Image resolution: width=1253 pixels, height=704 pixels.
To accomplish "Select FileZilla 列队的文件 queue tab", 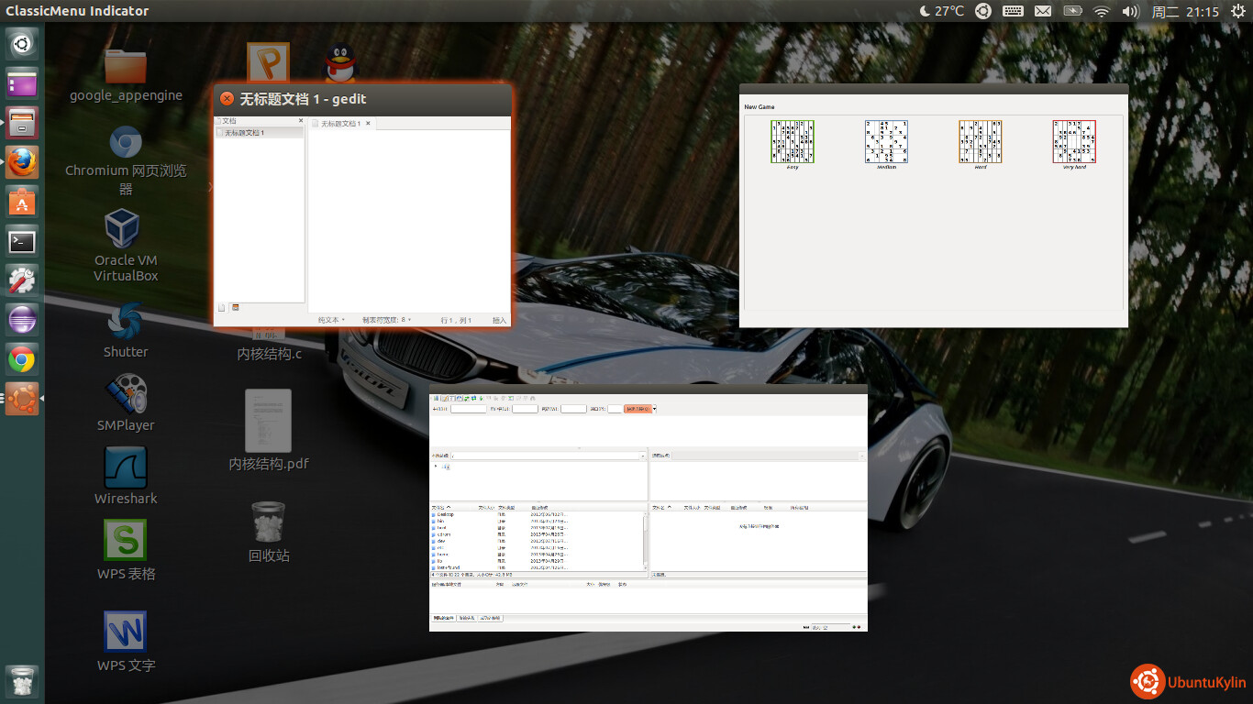I will tap(443, 618).
